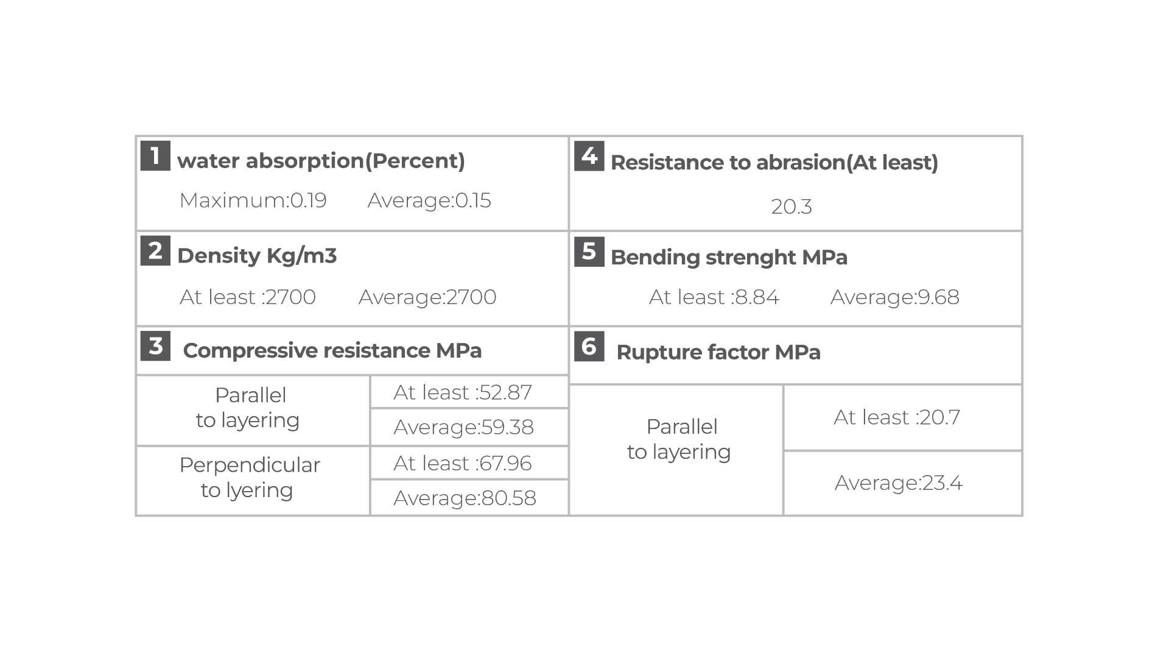Select the Average:80.58 cell
Screen dimensions: 1169x658
tap(469, 498)
